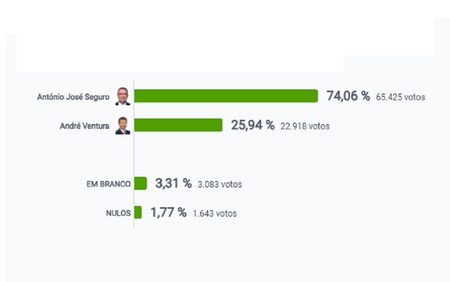Click the green bar for António José Seguro
Viewport: 450px width, 282px height.
coord(226,96)
